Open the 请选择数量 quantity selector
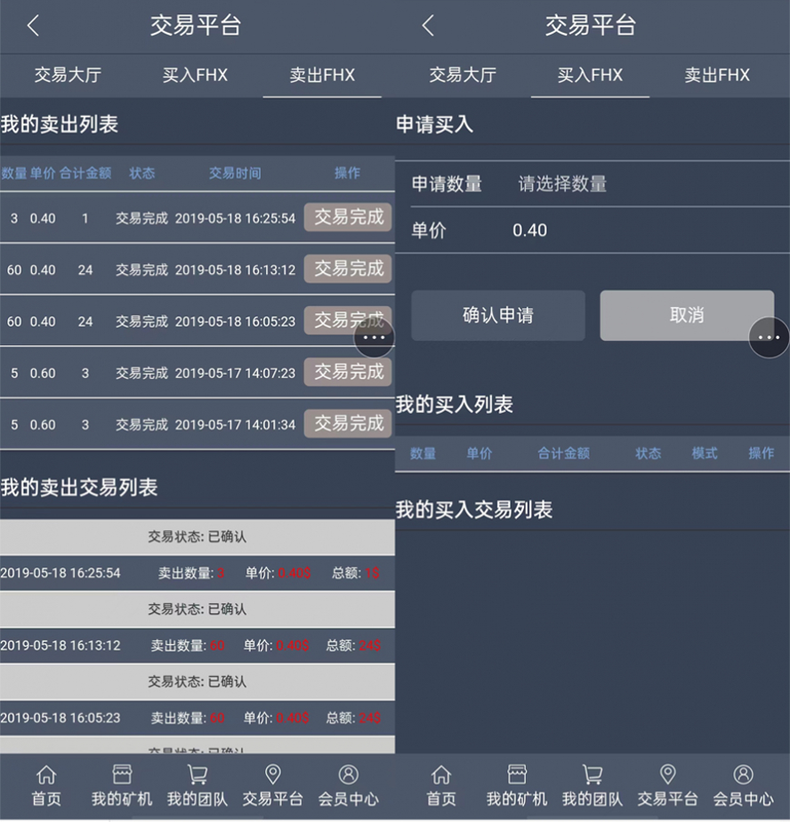The width and height of the screenshot is (790, 822). point(562,184)
